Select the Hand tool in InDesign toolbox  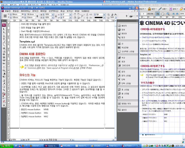[x=4, y=87]
